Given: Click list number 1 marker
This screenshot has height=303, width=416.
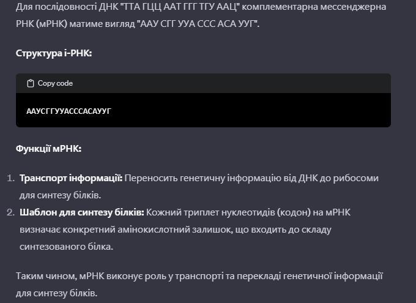Looking at the screenshot, I should point(10,178).
